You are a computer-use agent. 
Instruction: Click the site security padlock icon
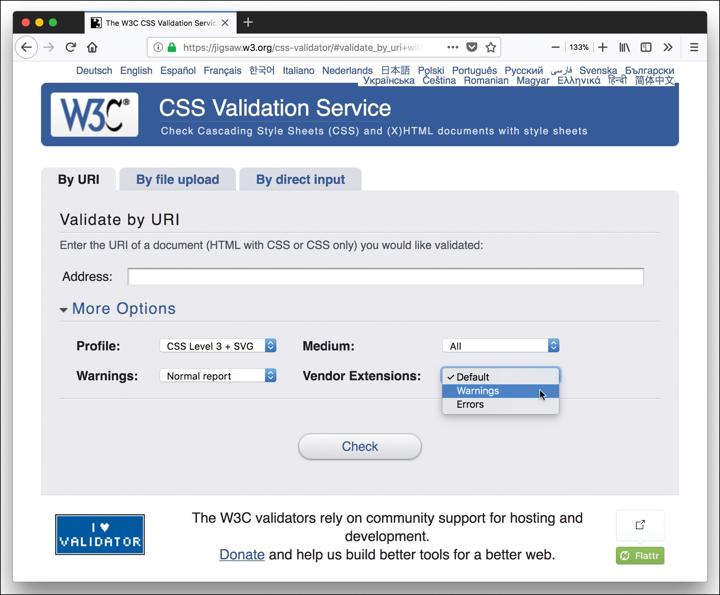(x=171, y=47)
